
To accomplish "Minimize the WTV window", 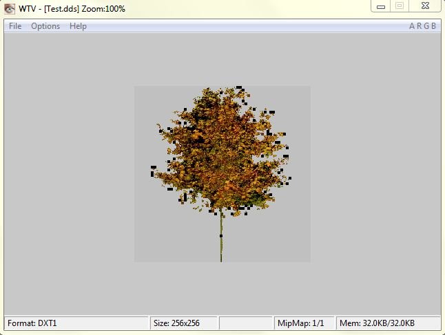I will coord(381,7).
